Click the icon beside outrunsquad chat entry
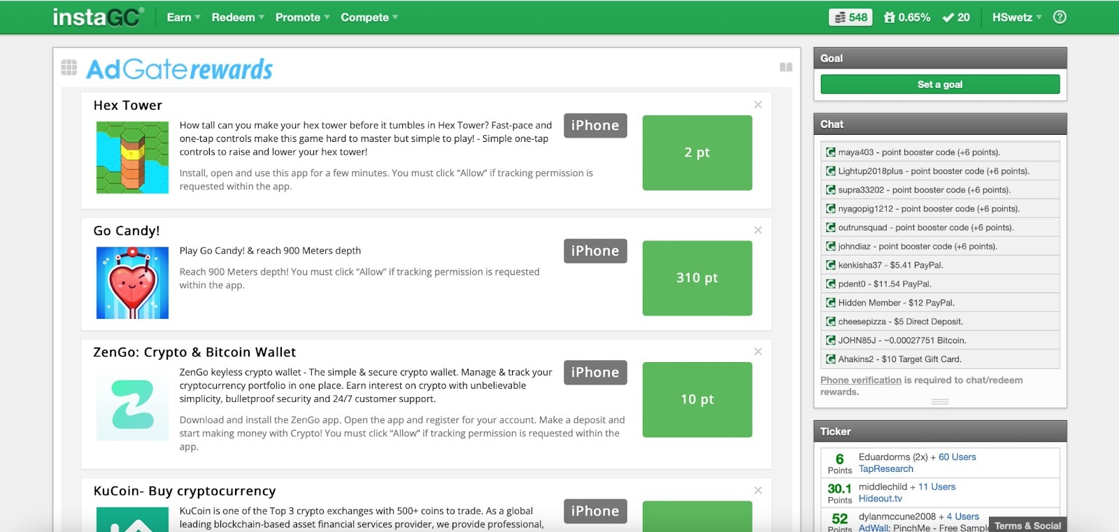 point(831,228)
